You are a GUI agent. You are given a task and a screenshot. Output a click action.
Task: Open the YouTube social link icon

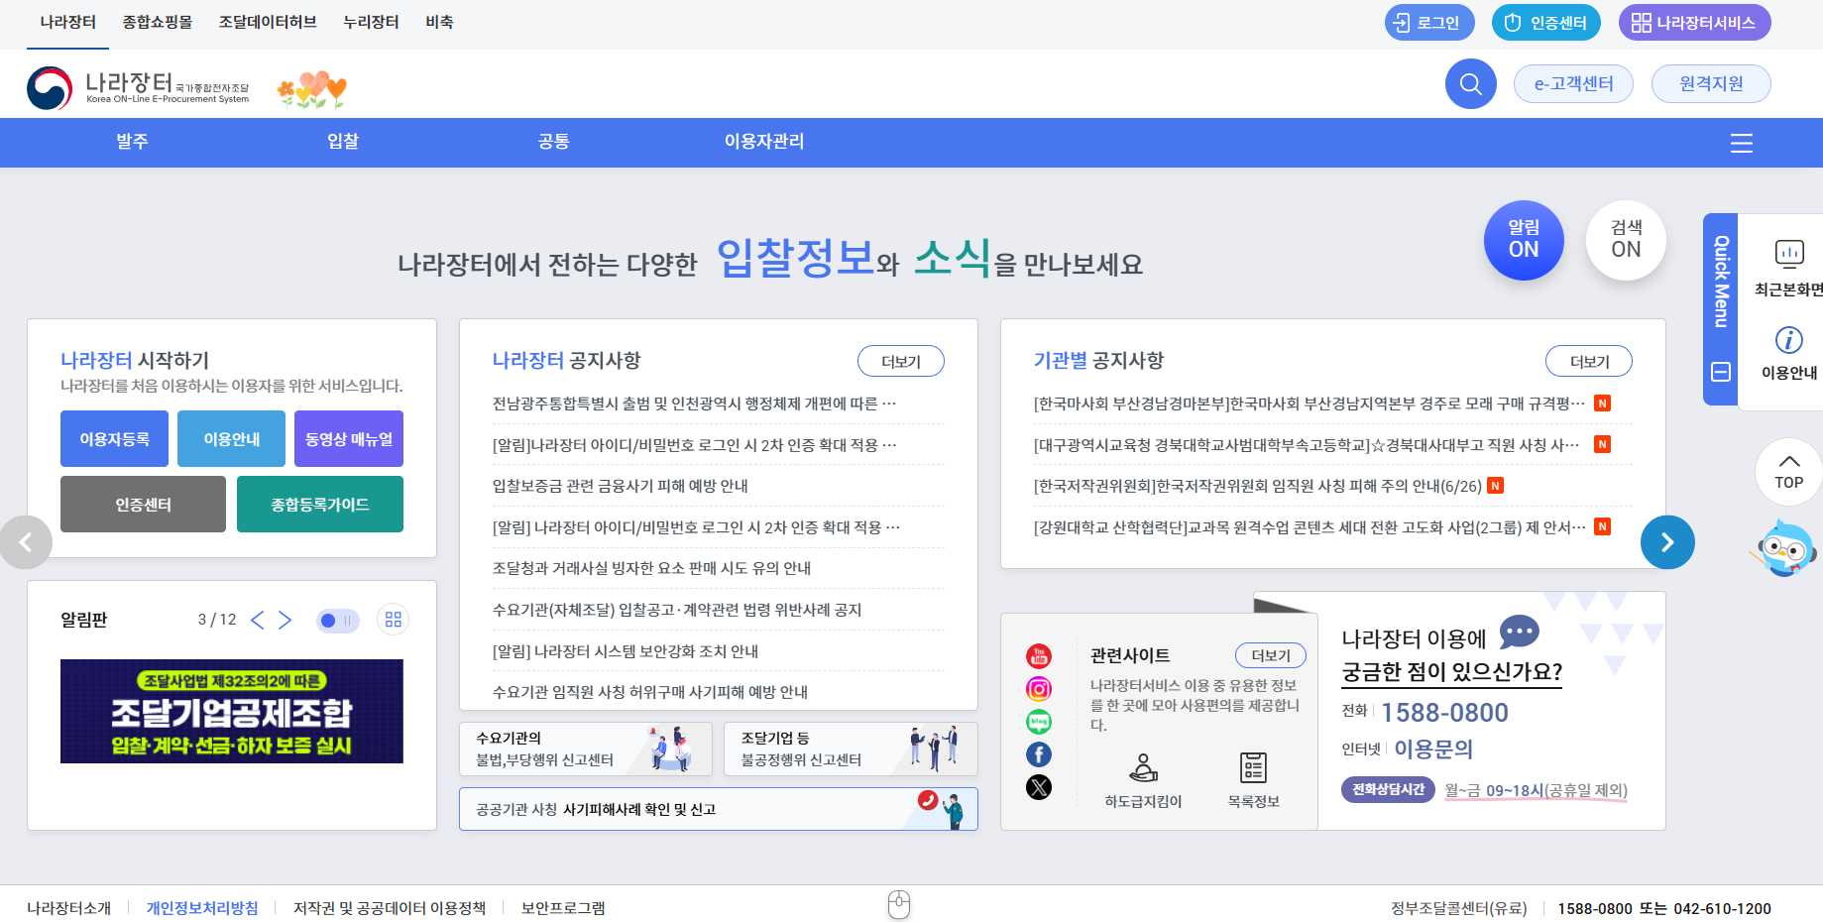point(1039,656)
